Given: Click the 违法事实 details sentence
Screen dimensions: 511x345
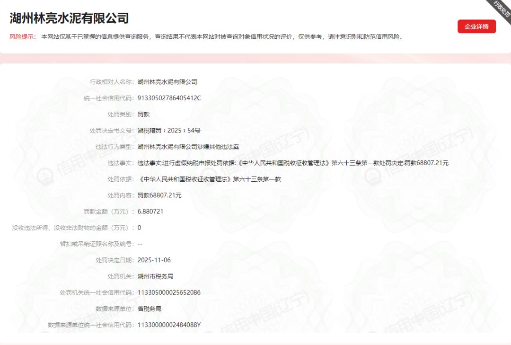Looking at the screenshot, I should click(x=292, y=163).
